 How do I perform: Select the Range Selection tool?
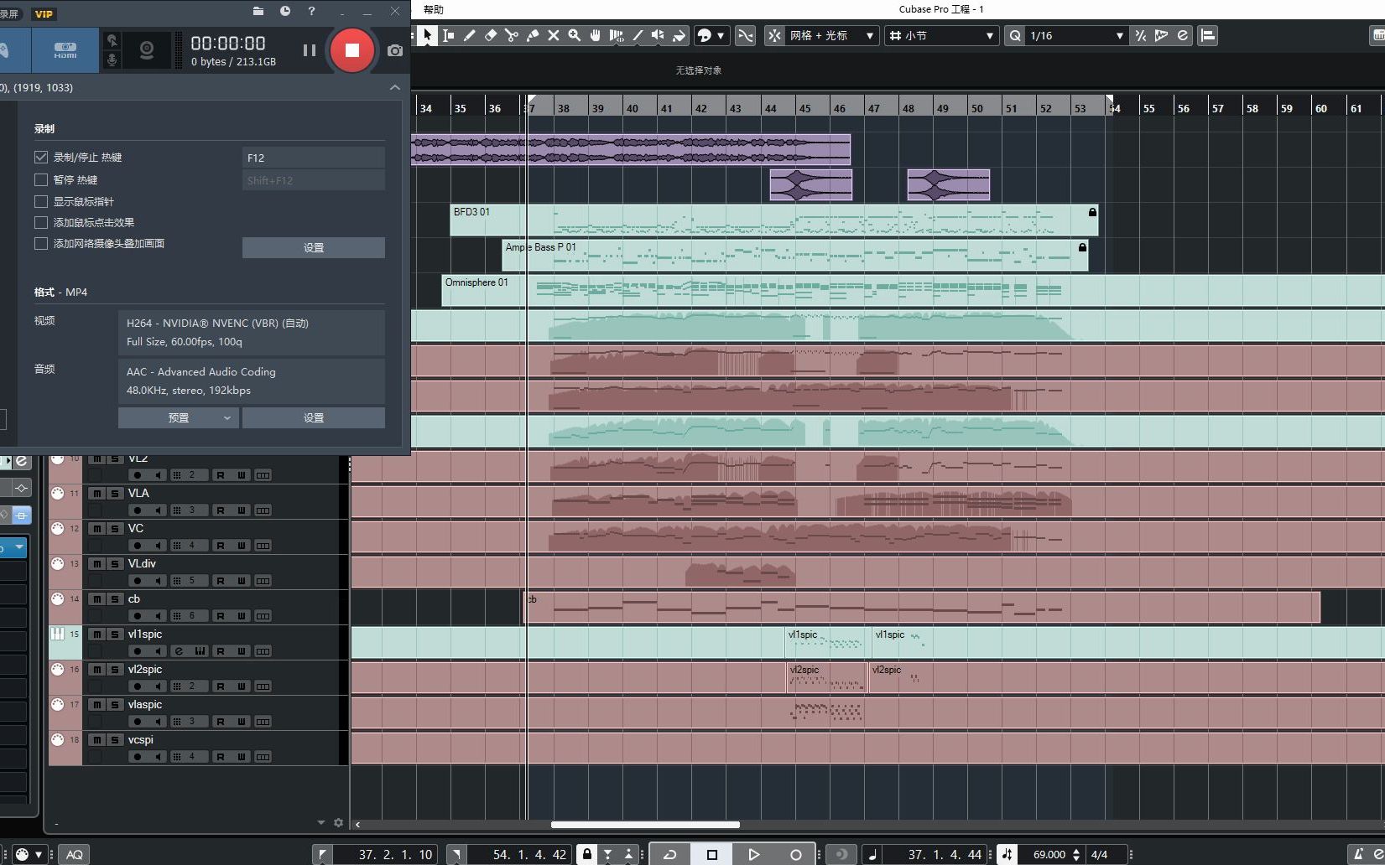pyautogui.click(x=449, y=35)
